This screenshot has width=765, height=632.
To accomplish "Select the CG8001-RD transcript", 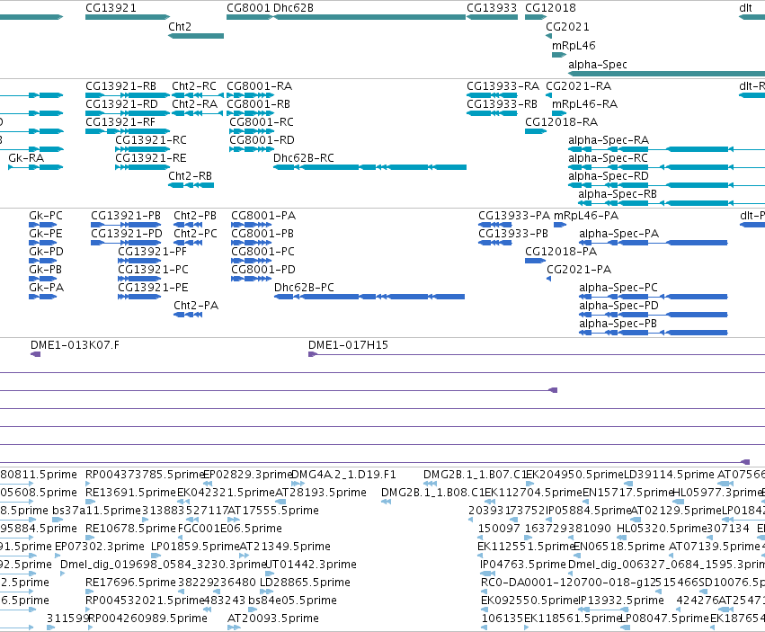I will (252, 149).
